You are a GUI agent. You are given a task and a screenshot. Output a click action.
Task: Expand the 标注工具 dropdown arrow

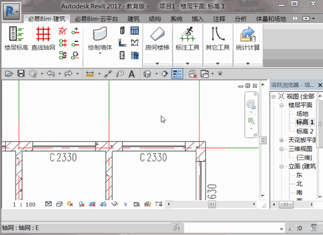(x=187, y=64)
